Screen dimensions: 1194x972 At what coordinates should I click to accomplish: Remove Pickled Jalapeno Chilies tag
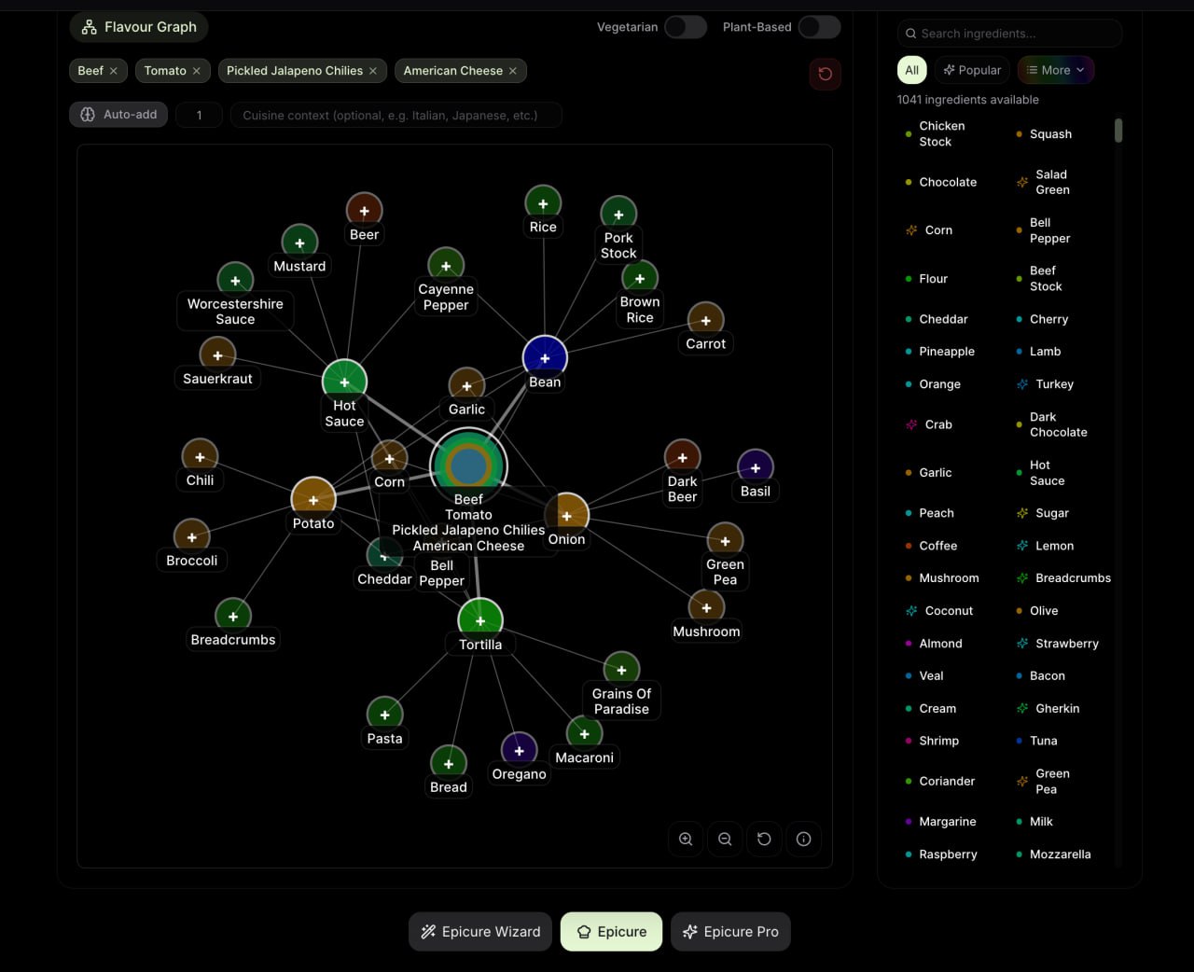(x=373, y=71)
